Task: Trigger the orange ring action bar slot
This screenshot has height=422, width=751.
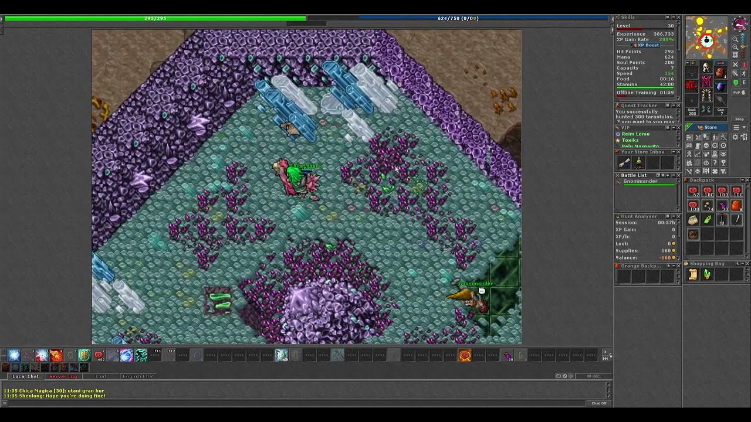Action: [465, 355]
